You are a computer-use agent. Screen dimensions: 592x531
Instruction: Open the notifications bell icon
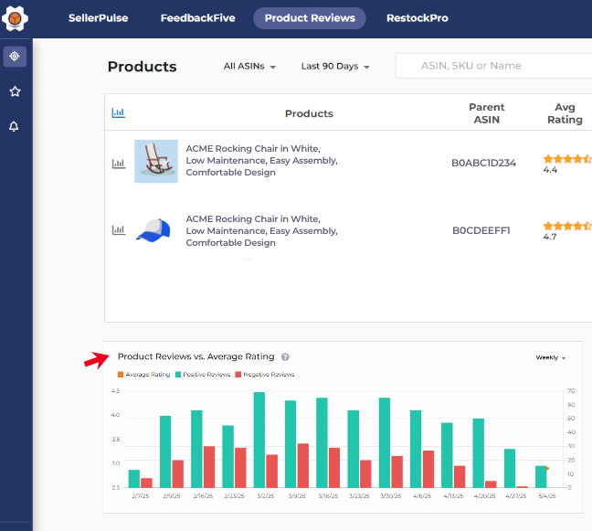click(15, 126)
